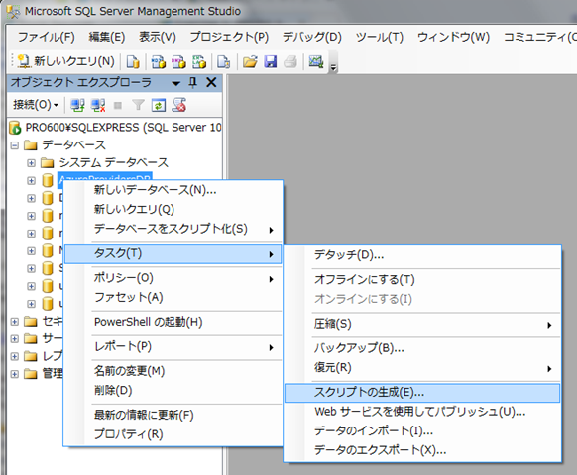The width and height of the screenshot is (577, 475).
Task: Choose 新しいクエリ(Q) in the context menu
Action: [173, 210]
